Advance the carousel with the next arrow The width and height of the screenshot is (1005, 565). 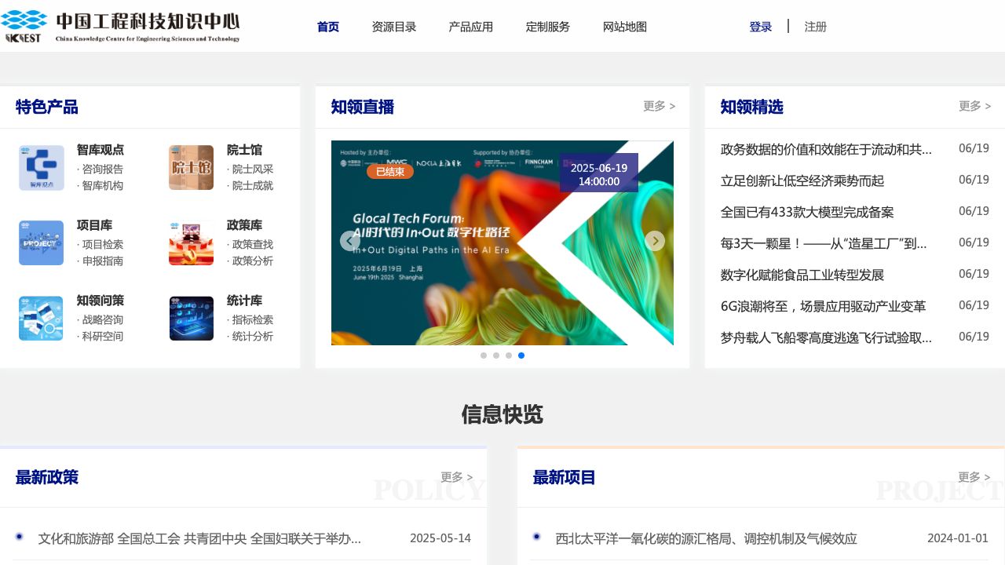[x=655, y=241]
